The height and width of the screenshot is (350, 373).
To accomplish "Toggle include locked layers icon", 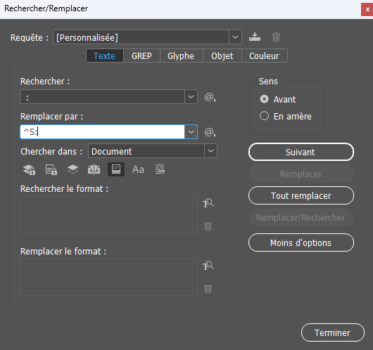I will click(x=30, y=169).
